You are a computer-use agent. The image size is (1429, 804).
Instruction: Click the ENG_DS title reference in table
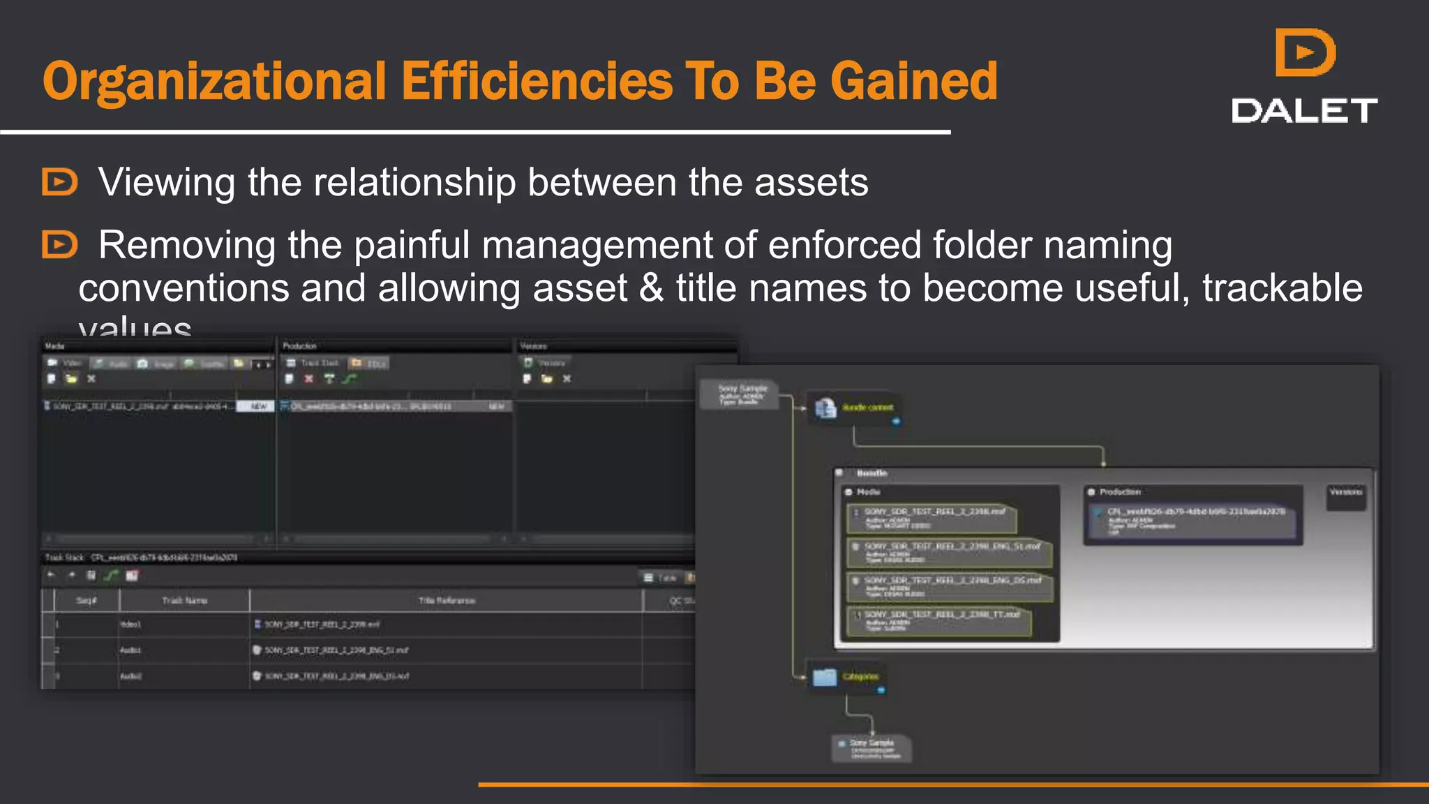coord(336,676)
